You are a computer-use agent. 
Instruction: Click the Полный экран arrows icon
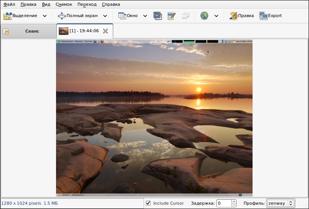point(61,16)
